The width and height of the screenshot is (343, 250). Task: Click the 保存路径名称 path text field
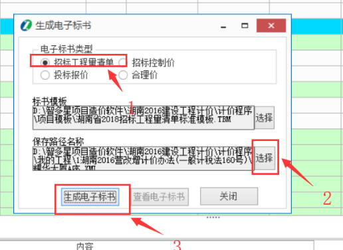(143, 158)
